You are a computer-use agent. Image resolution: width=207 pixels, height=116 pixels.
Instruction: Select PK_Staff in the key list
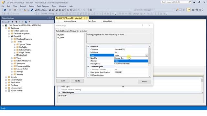(x=60, y=38)
